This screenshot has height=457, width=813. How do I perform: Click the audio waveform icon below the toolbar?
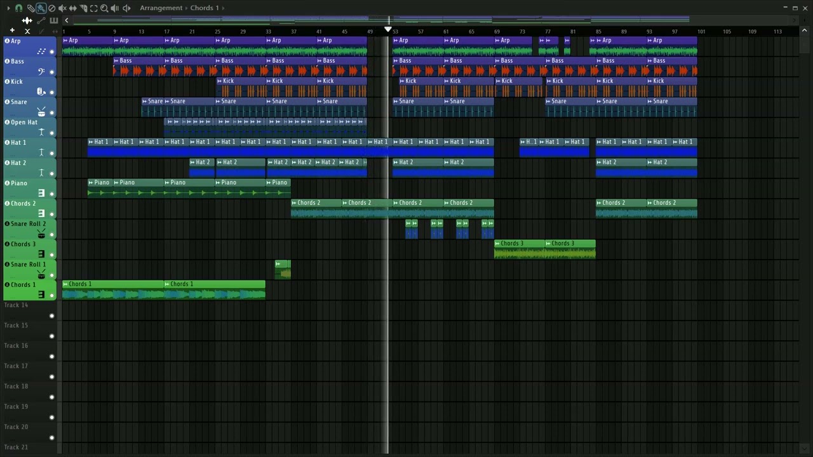tap(27, 20)
